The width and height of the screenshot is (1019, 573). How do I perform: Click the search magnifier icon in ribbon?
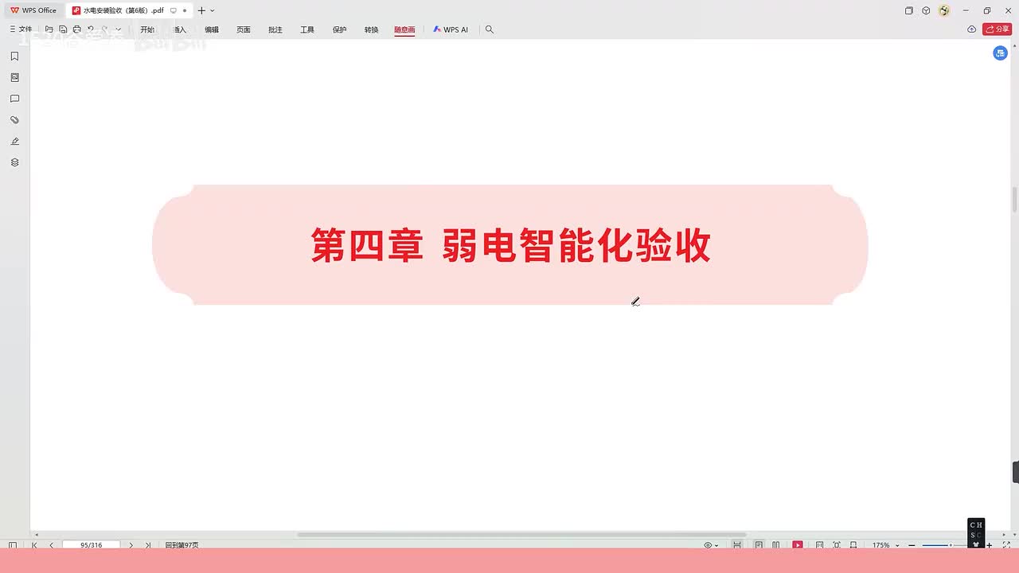point(490,29)
